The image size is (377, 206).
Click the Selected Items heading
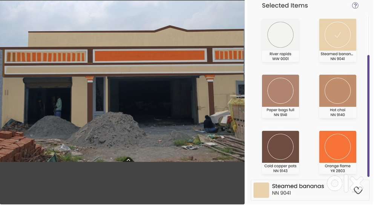[x=285, y=6]
